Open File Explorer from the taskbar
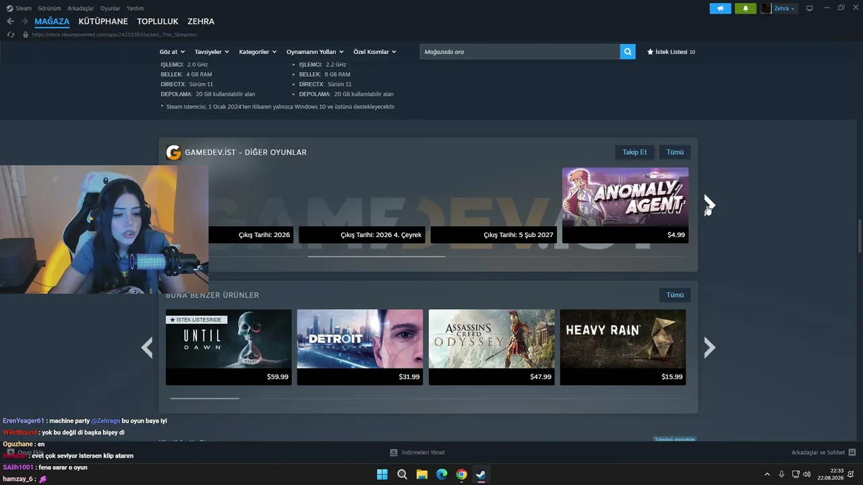 click(422, 474)
